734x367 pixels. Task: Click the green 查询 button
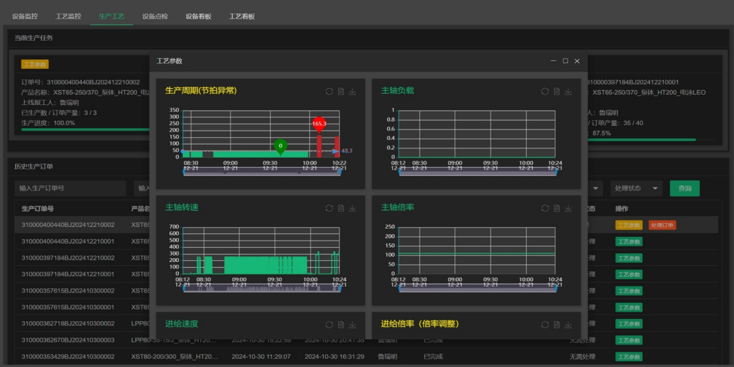coord(684,189)
